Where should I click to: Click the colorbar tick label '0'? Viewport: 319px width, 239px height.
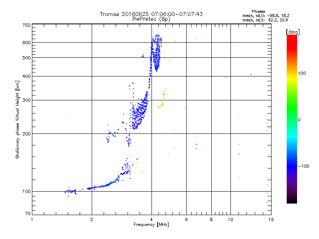click(299, 120)
